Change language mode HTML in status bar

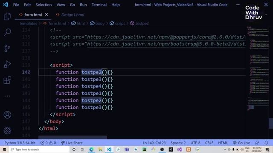(x=223, y=143)
